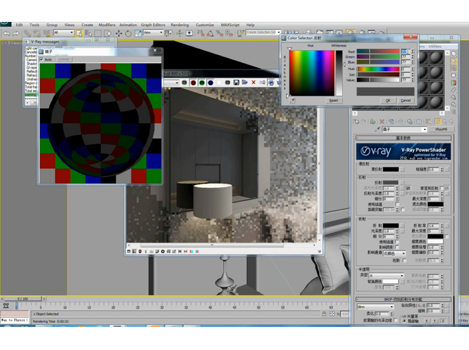Viewport: 469px width, 350px height.
Task: Click the Redo arrow in main toolbar
Action: pyautogui.click(x=16, y=33)
